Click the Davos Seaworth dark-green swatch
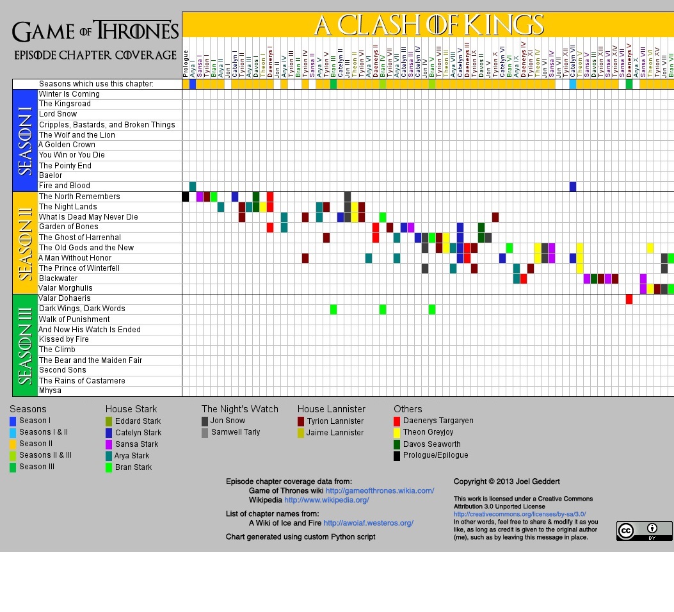 397,444
